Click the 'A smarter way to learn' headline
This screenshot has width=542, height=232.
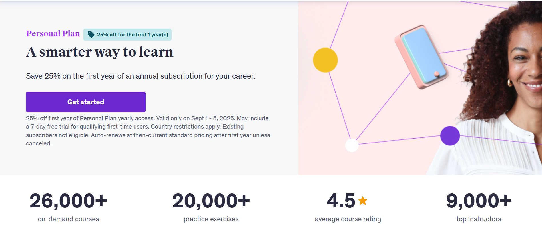coord(99,52)
